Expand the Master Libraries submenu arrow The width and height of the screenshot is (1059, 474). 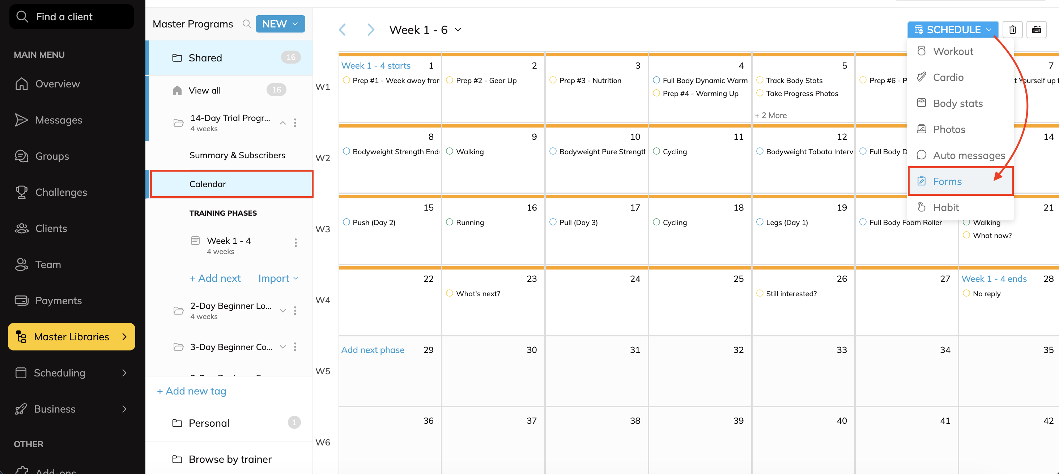[x=124, y=337]
